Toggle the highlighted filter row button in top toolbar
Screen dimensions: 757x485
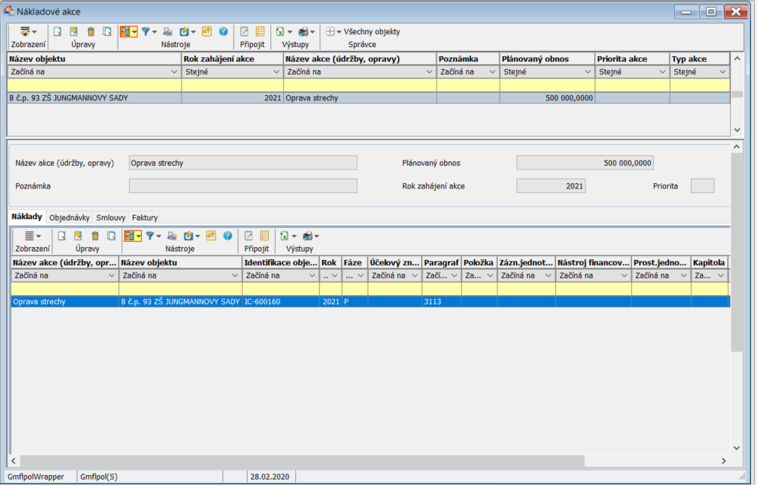coord(127,32)
